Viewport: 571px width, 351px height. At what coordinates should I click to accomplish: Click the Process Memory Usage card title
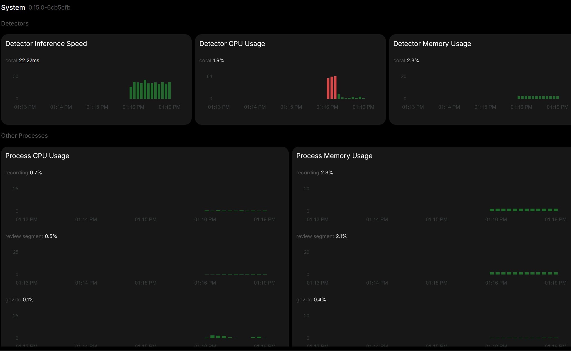tap(334, 156)
